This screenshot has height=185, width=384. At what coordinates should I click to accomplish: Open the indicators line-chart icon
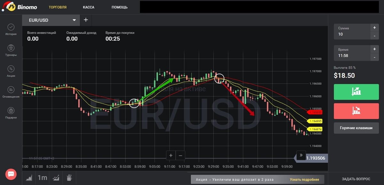coord(56,178)
